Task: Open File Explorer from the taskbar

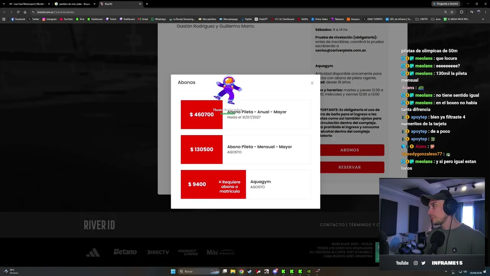Action: [x=233, y=271]
